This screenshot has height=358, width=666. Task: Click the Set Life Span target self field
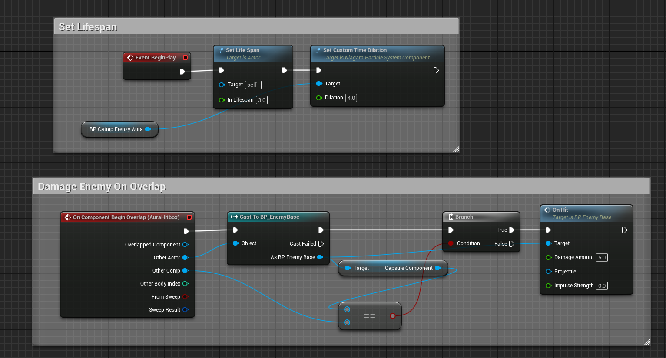point(253,85)
